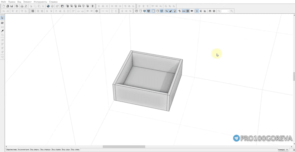
Task: Open the report with the Sigma icon
Action: tap(93, 6)
